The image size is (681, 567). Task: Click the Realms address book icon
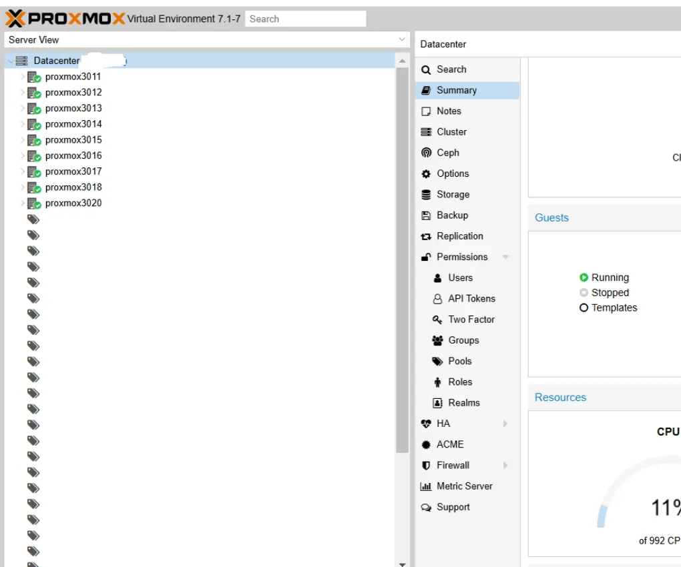(437, 403)
